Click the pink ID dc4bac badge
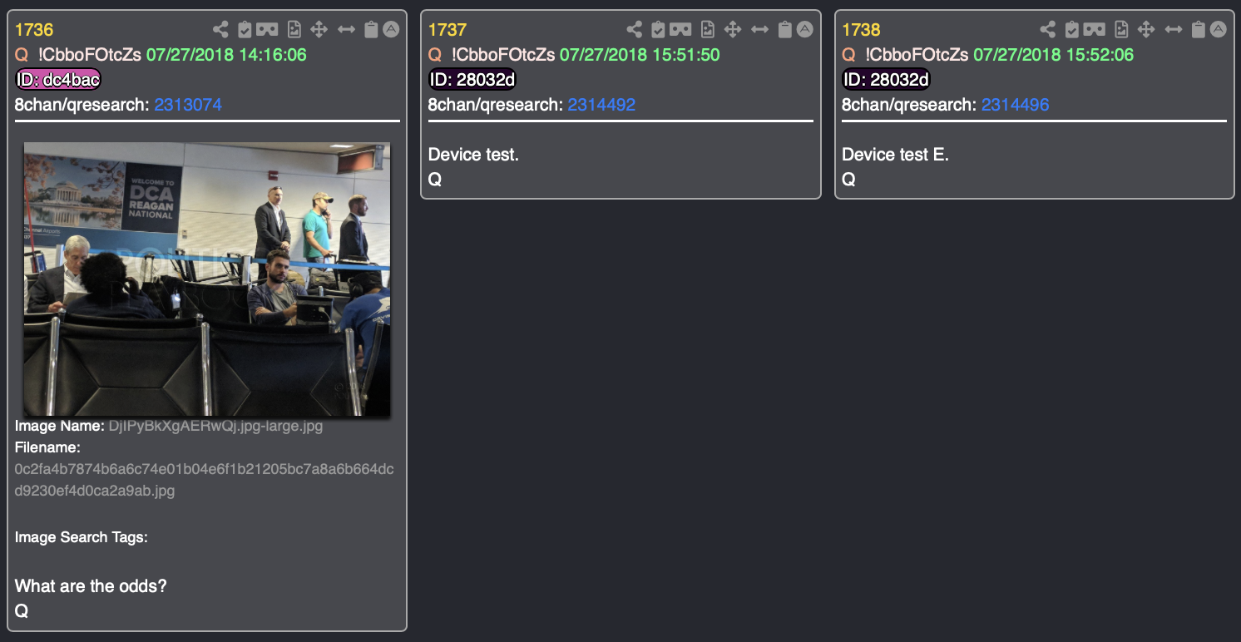Viewport: 1241px width, 642px height. coord(58,80)
